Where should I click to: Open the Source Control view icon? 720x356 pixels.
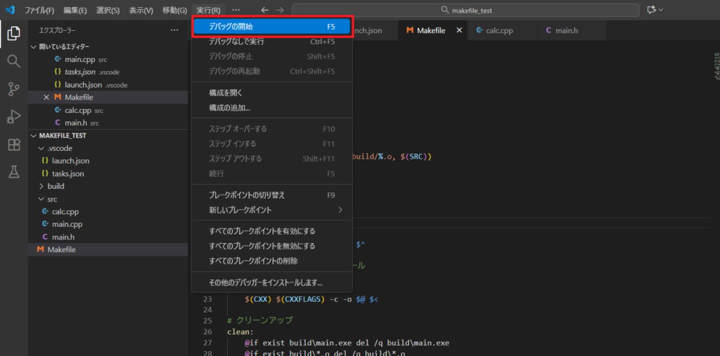click(13, 88)
